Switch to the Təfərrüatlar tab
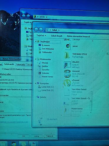Viewport: 109px width, 146px height. pyautogui.click(x=21, y=65)
